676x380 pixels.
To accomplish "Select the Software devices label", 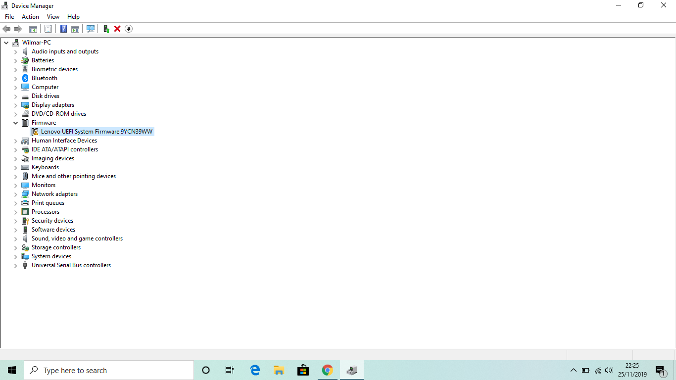I will click(53, 230).
